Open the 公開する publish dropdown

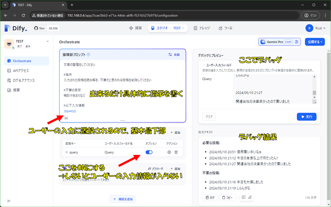click(x=315, y=42)
